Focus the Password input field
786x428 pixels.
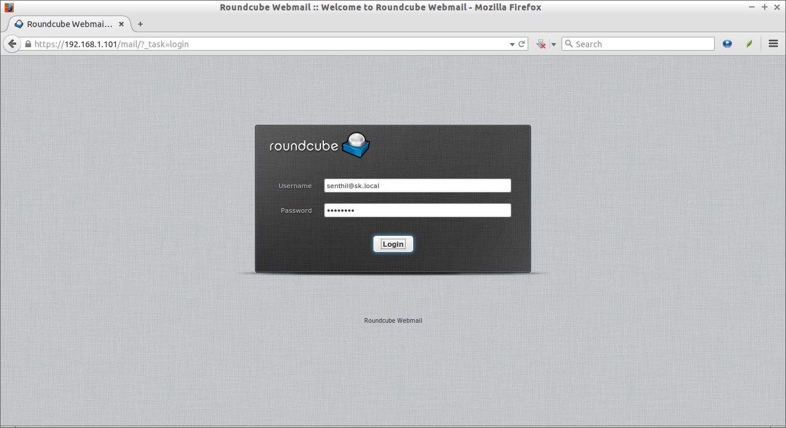pos(417,210)
